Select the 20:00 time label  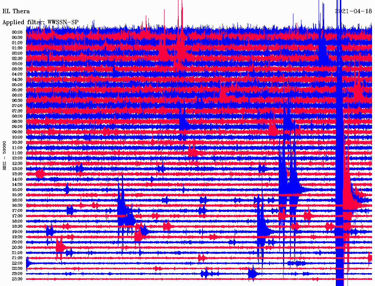click(17, 242)
